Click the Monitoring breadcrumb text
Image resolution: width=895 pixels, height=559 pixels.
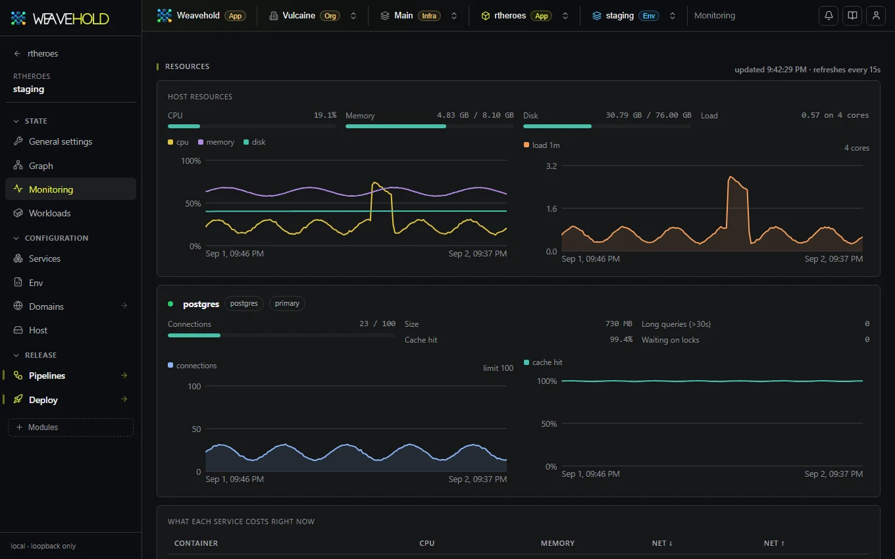[x=715, y=16]
